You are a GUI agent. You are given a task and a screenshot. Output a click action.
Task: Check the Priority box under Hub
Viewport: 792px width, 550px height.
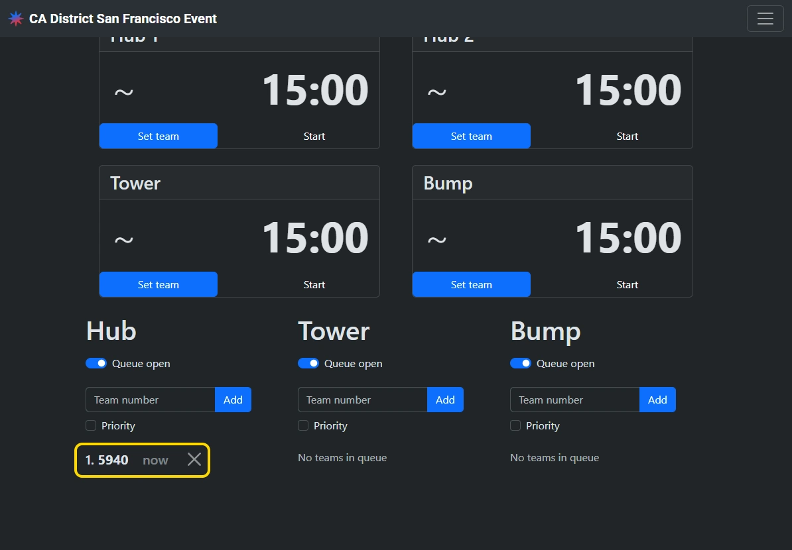click(91, 425)
